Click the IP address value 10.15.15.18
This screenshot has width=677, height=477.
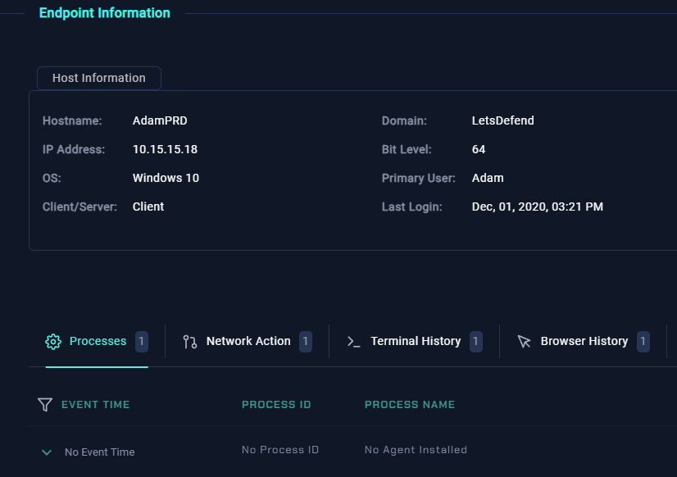coord(165,149)
